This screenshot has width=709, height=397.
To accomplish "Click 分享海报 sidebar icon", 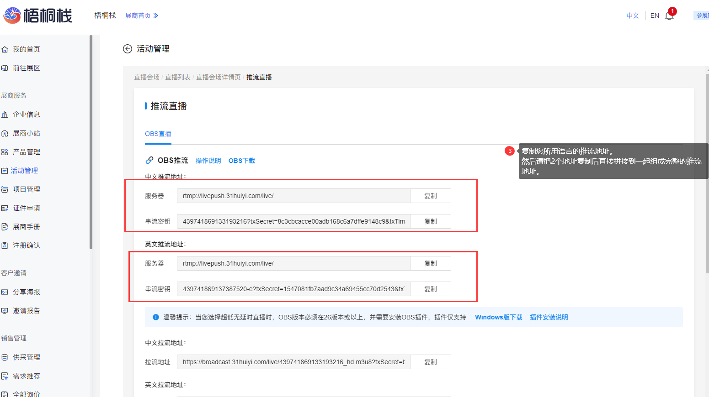I will coord(5,292).
